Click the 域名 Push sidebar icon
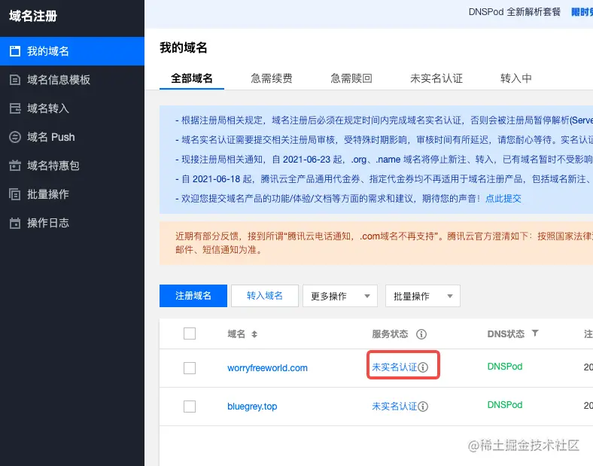The width and height of the screenshot is (593, 466). (x=15, y=137)
